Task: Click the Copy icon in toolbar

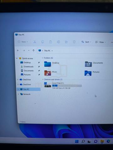Action: 43,42
